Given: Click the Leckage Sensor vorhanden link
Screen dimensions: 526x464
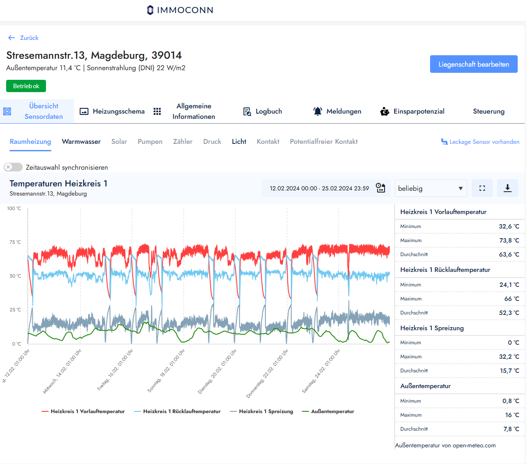Looking at the screenshot, I should [480, 142].
